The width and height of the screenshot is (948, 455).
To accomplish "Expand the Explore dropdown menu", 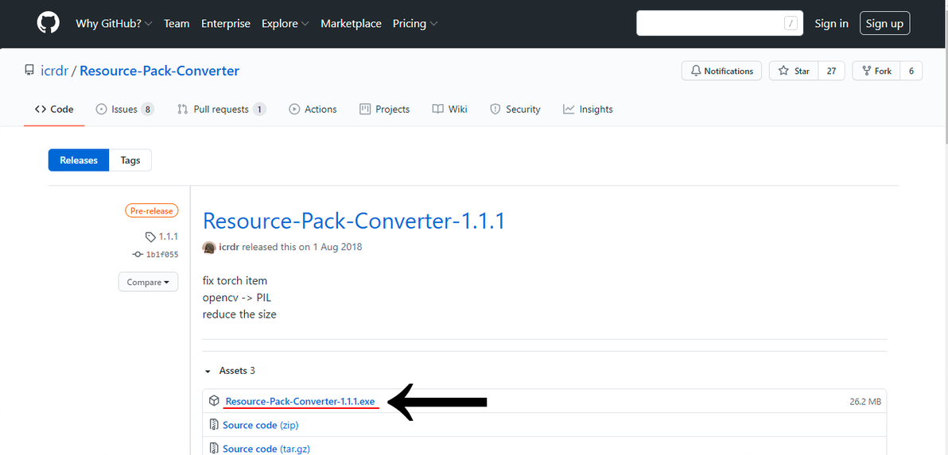I will pos(285,24).
